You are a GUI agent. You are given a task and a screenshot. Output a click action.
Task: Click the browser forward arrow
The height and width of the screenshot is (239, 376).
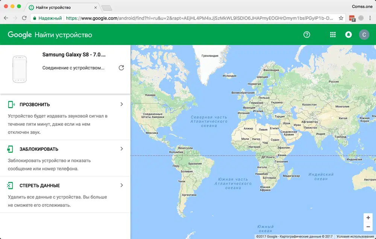pyautogui.click(x=15, y=18)
